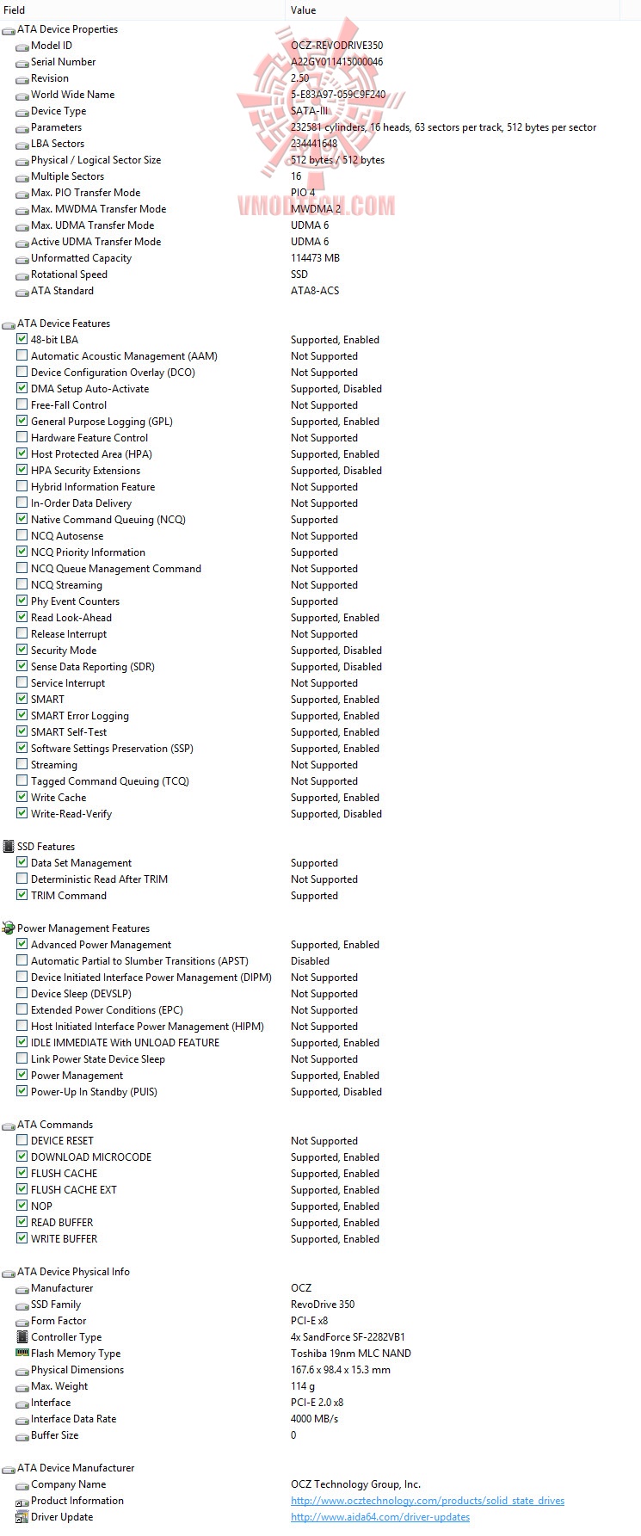Click the memory icon beside Flash Memory Type
This screenshot has height=1536, width=641.
[x=22, y=1354]
